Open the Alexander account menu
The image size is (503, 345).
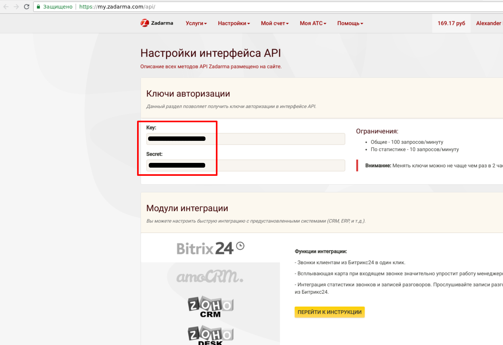(x=489, y=23)
